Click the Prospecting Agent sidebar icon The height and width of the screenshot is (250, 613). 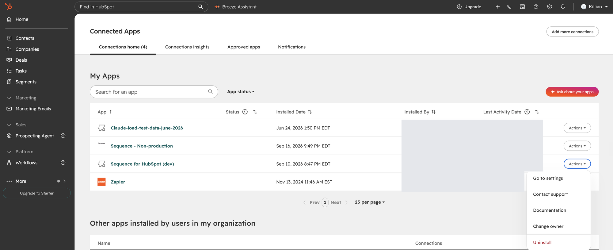9,136
